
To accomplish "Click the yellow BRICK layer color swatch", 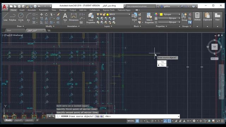I will pos(107,14).
